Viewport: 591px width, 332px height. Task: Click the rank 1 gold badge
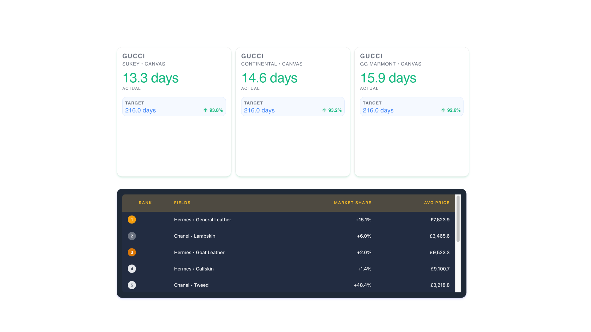(x=132, y=219)
